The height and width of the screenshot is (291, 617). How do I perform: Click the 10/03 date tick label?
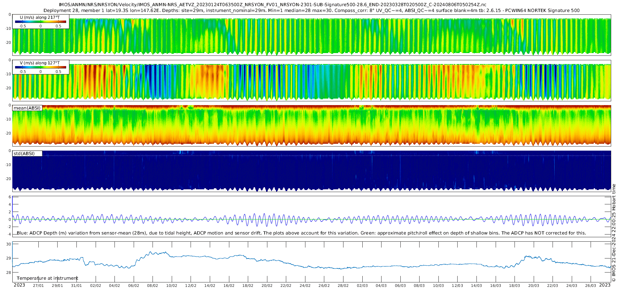438,286
